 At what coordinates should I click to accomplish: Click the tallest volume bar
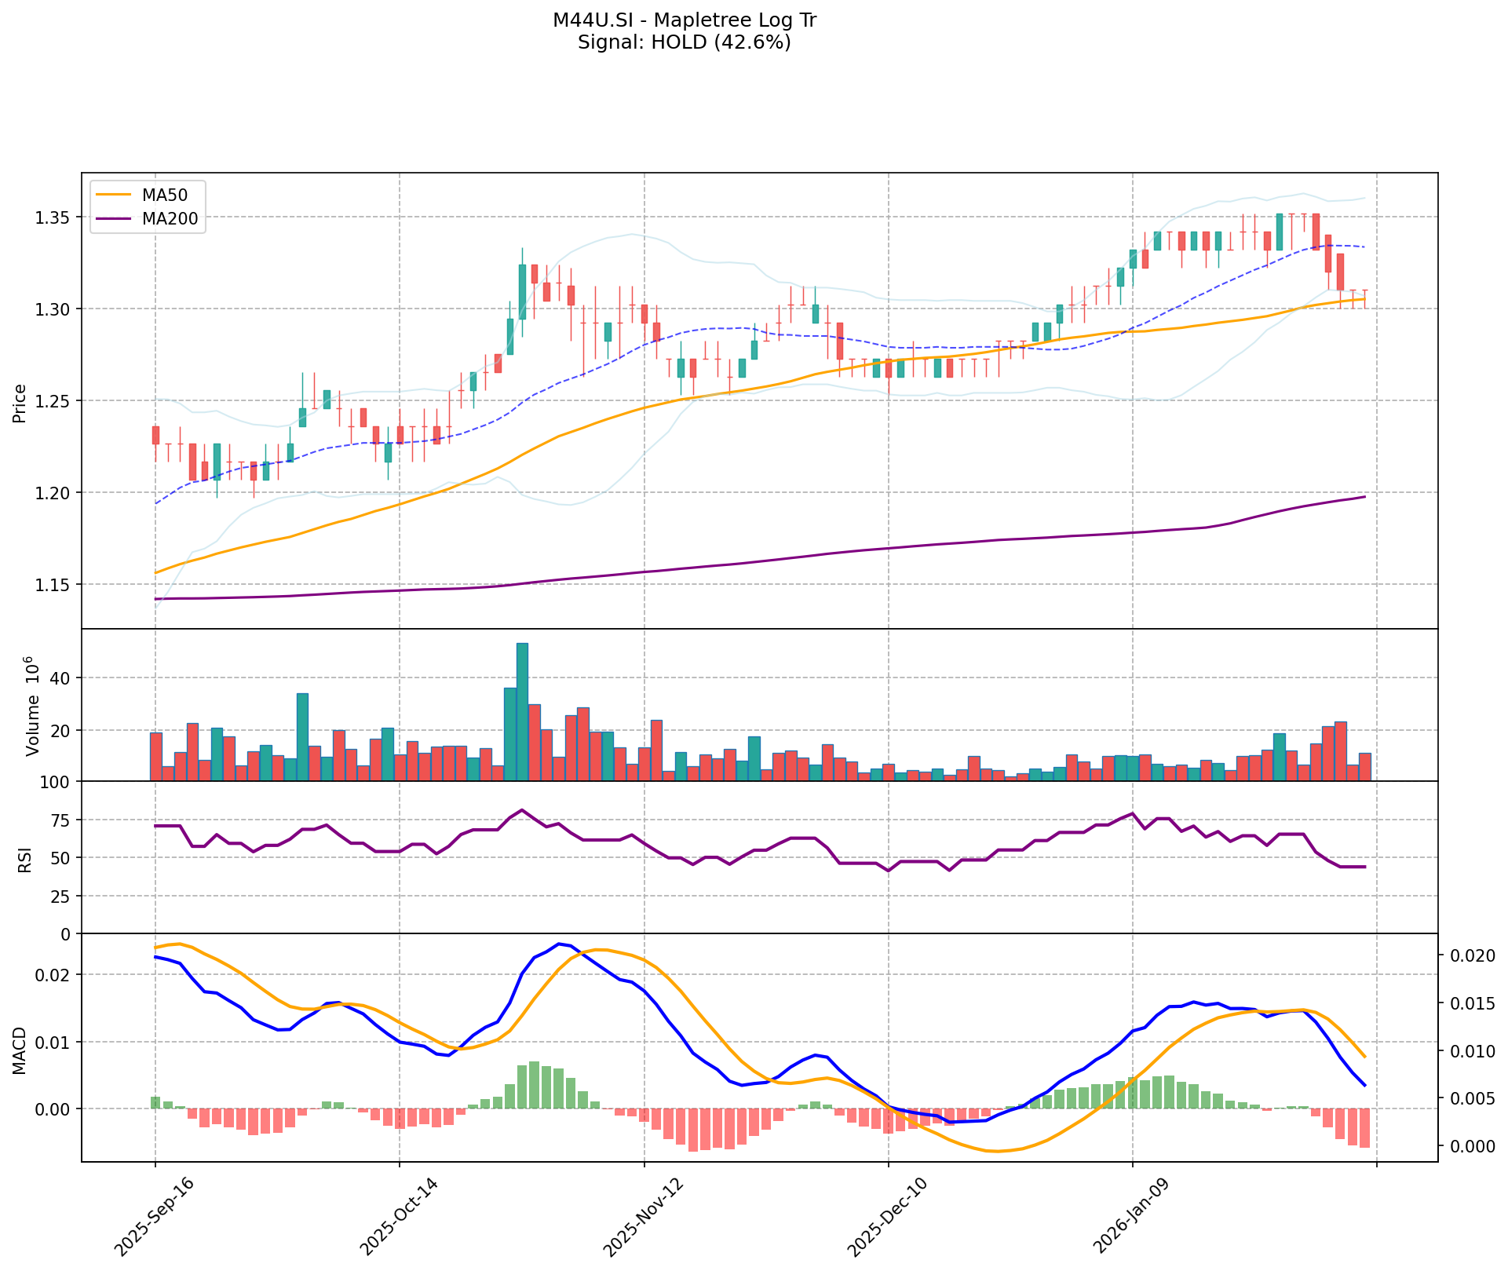click(522, 710)
